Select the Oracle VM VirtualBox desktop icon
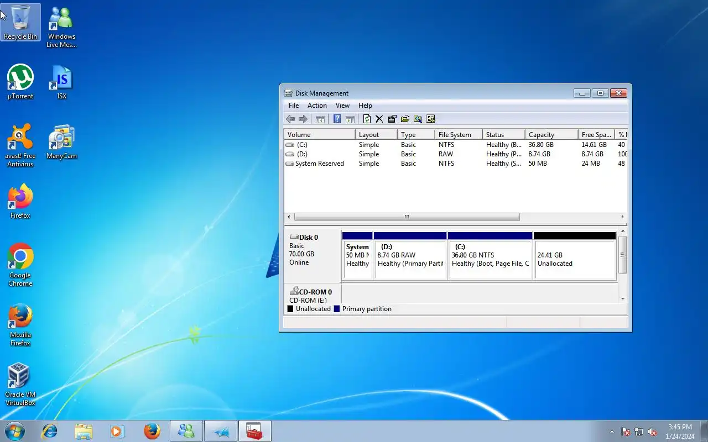708x442 pixels. [x=20, y=384]
